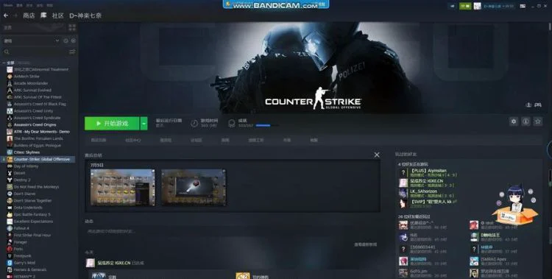
Task: Open the 商店 store tab
Action: pos(29,15)
